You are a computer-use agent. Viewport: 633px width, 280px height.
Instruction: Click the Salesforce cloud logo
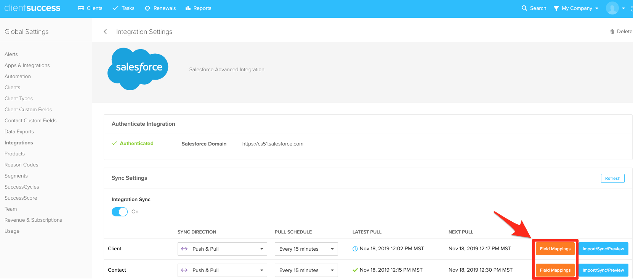[x=138, y=69]
